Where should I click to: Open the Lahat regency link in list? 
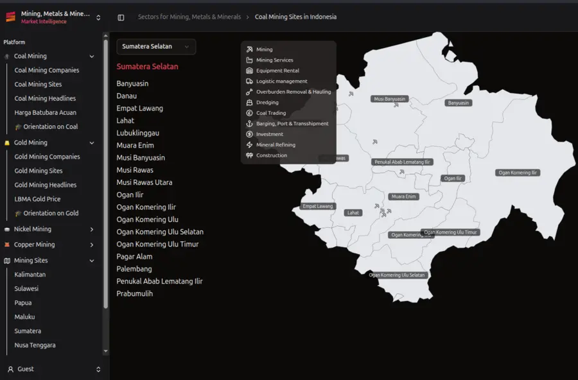coord(125,121)
